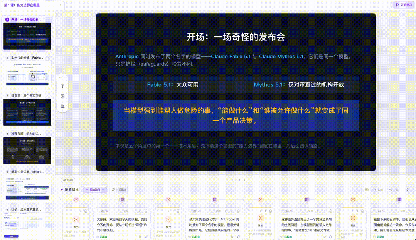Open more options for slide 2
This screenshot has width=416, height=240.
[x=47, y=57]
